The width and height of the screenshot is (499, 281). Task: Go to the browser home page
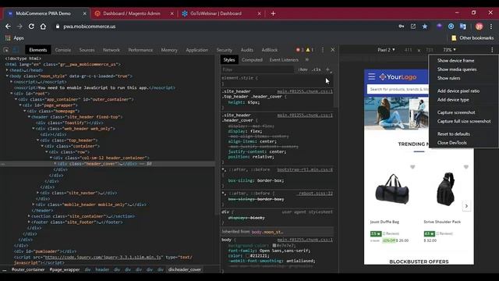43,27
